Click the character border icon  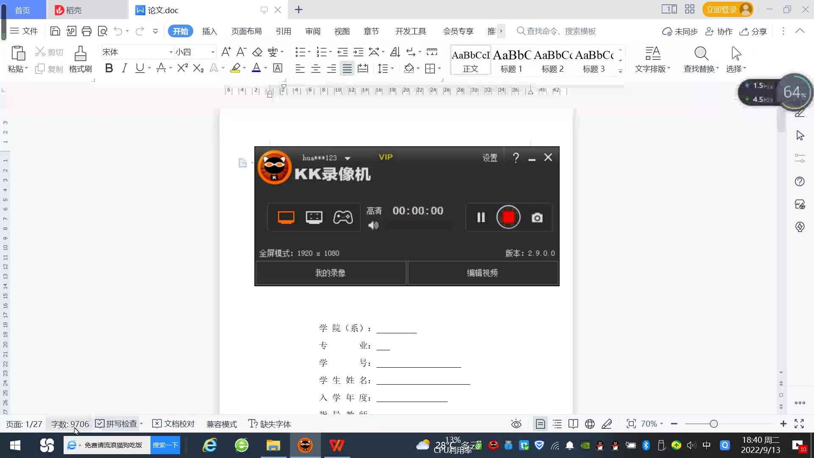pyautogui.click(x=278, y=68)
